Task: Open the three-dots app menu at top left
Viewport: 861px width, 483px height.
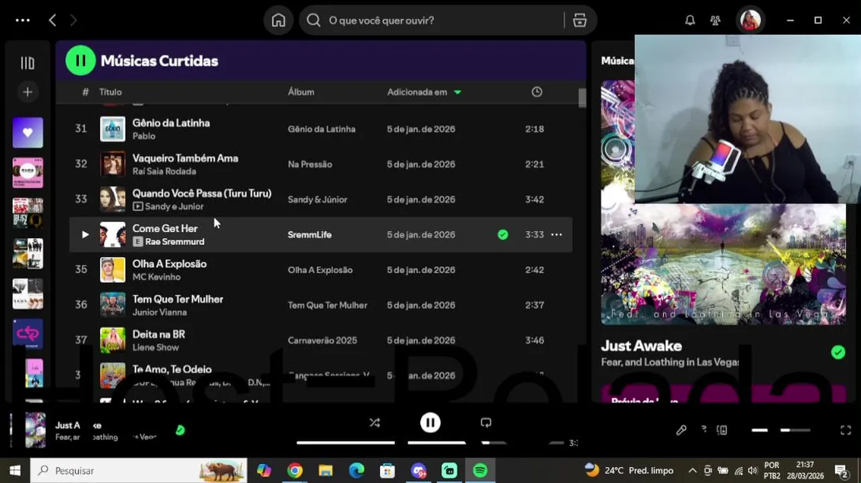Action: pos(22,20)
